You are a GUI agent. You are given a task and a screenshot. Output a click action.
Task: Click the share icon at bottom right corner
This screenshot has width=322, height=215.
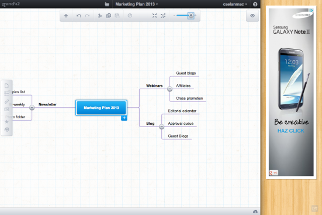click(314, 209)
